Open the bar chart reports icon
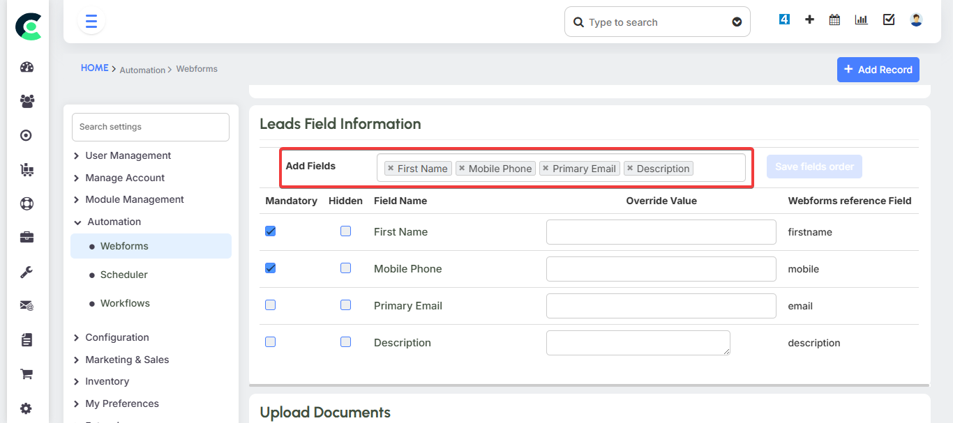Image resolution: width=953 pixels, height=423 pixels. [x=860, y=19]
